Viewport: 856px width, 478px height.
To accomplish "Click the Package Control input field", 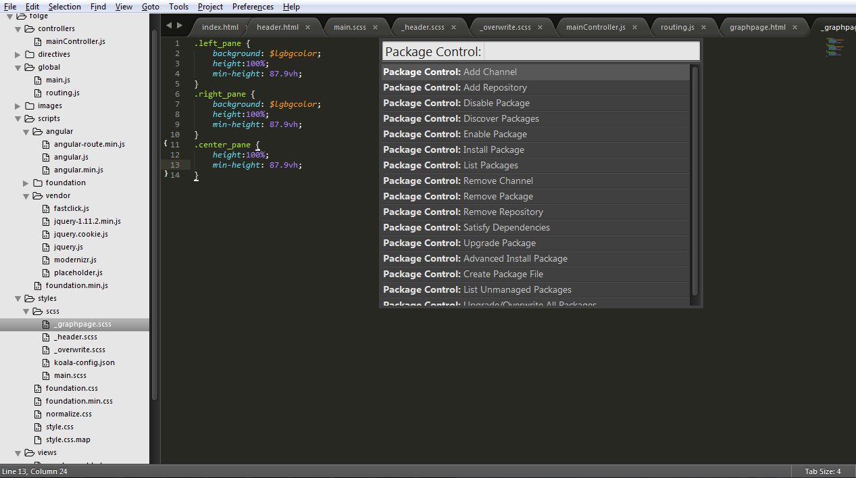I will tap(540, 51).
